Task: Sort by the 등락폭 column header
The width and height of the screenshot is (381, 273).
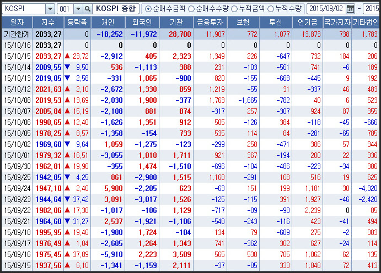Action: click(x=77, y=23)
